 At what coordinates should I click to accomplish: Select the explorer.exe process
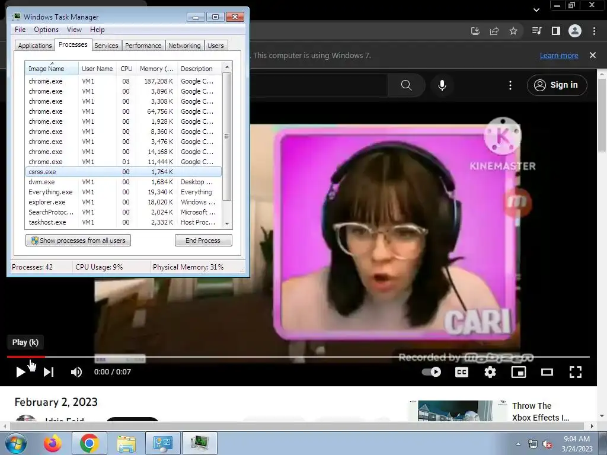point(123,202)
